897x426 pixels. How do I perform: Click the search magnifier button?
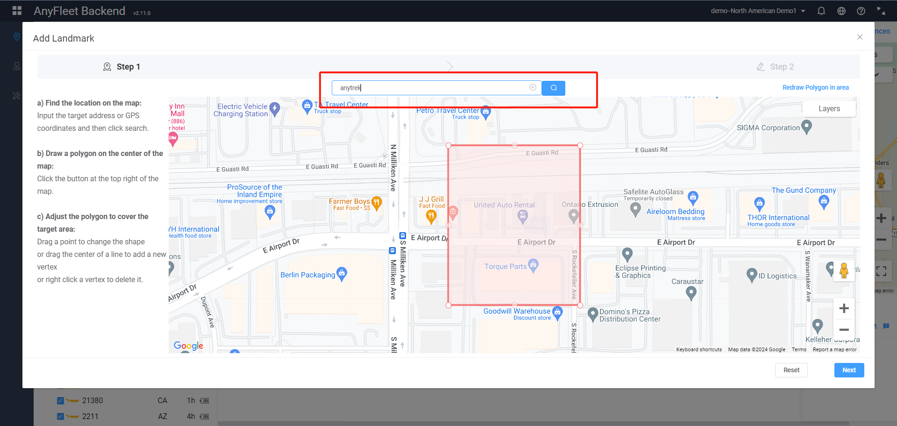554,88
